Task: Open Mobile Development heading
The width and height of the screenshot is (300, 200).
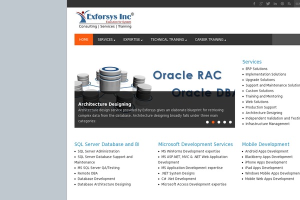Action: point(265,144)
